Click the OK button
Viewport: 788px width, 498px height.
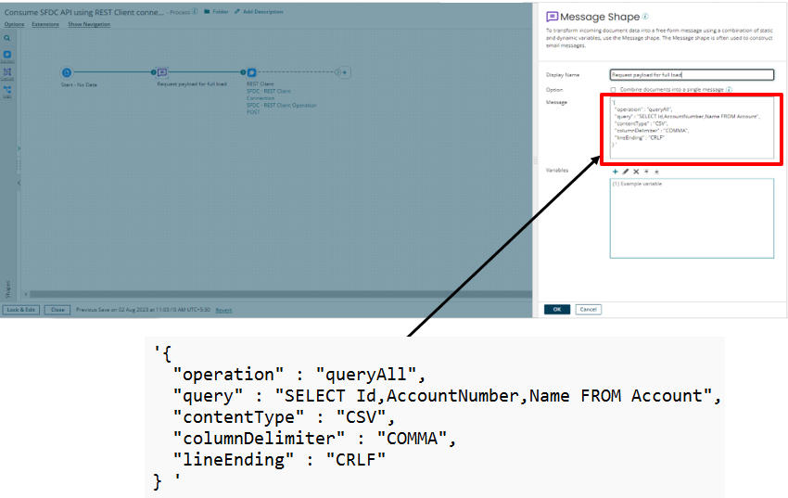click(556, 309)
